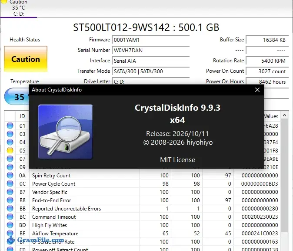This screenshot has height=251, width=293.
Task: Select the Caution 35 °C C: D: disk tab
Action: pos(19,8)
